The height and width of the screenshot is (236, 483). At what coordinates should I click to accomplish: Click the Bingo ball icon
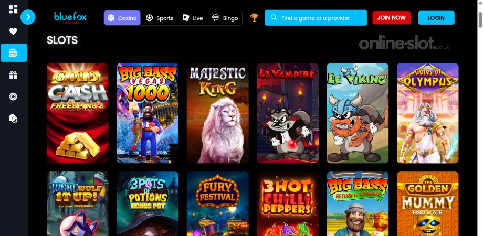click(216, 17)
